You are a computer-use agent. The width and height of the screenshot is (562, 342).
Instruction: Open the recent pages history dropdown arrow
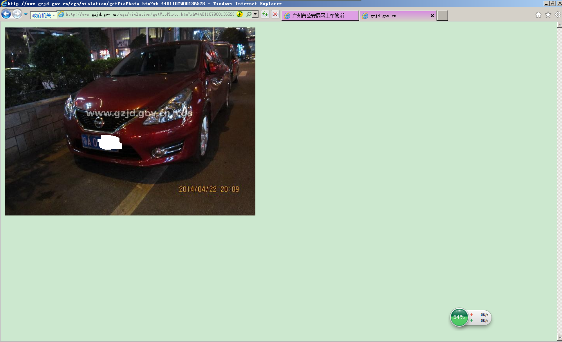tap(26, 14)
